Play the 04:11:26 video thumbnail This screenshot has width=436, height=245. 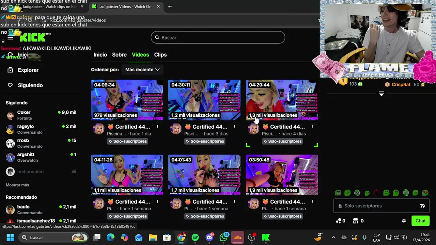coord(127,175)
